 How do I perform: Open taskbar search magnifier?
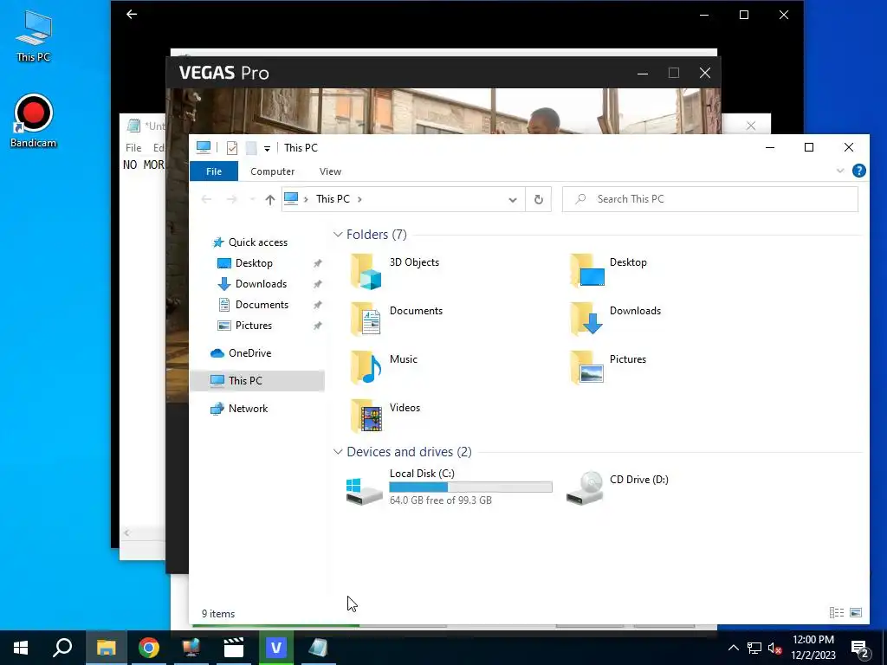pos(62,648)
